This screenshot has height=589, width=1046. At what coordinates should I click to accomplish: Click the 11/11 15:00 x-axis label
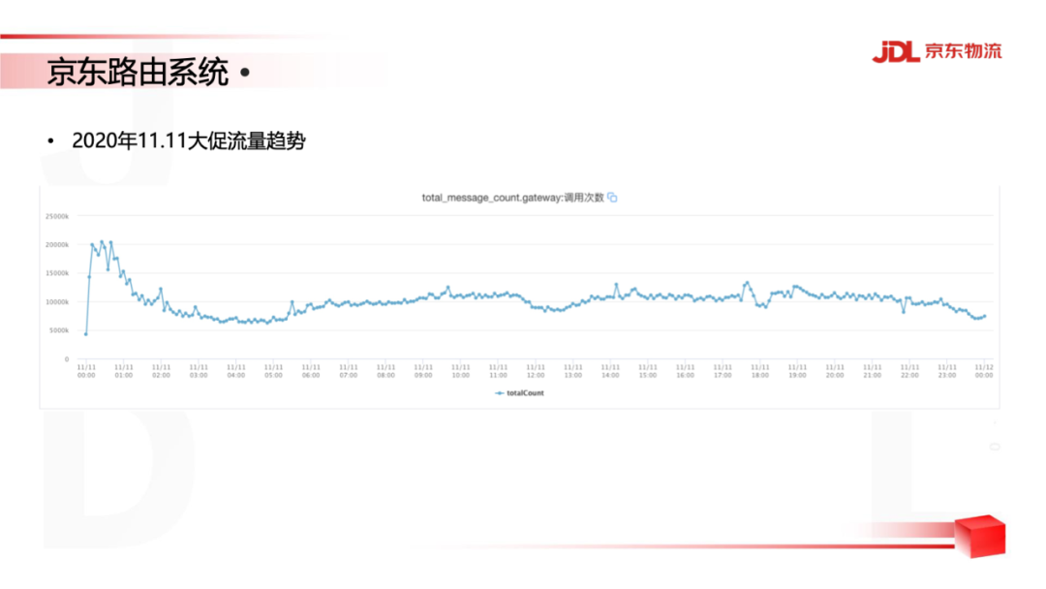pyautogui.click(x=647, y=372)
